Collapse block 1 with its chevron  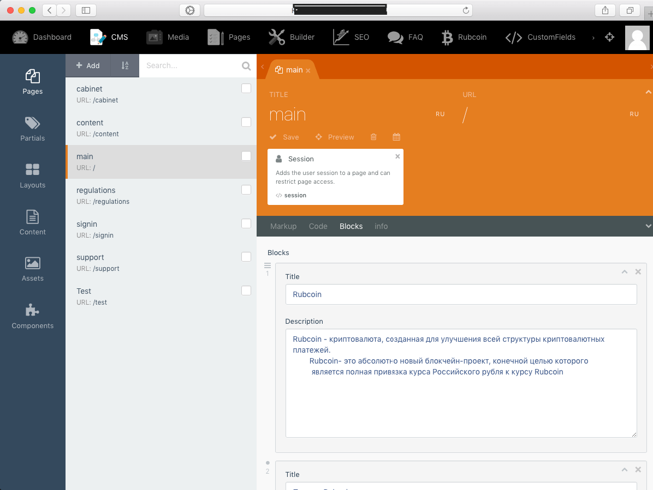pos(624,272)
